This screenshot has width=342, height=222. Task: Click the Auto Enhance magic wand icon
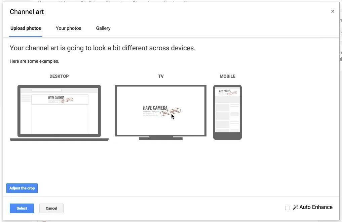click(x=296, y=207)
